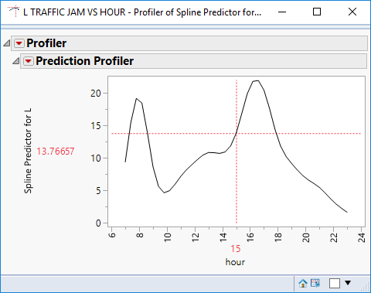Click the window resize grip in the corner
This screenshot has width=371, height=293.
[366, 287]
